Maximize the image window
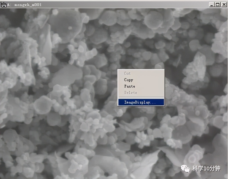Viewport: 228px width, 179px height. tap(217, 5)
